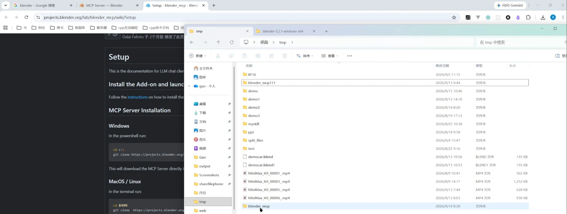Open the Chrome profile avatar

coord(553,17)
